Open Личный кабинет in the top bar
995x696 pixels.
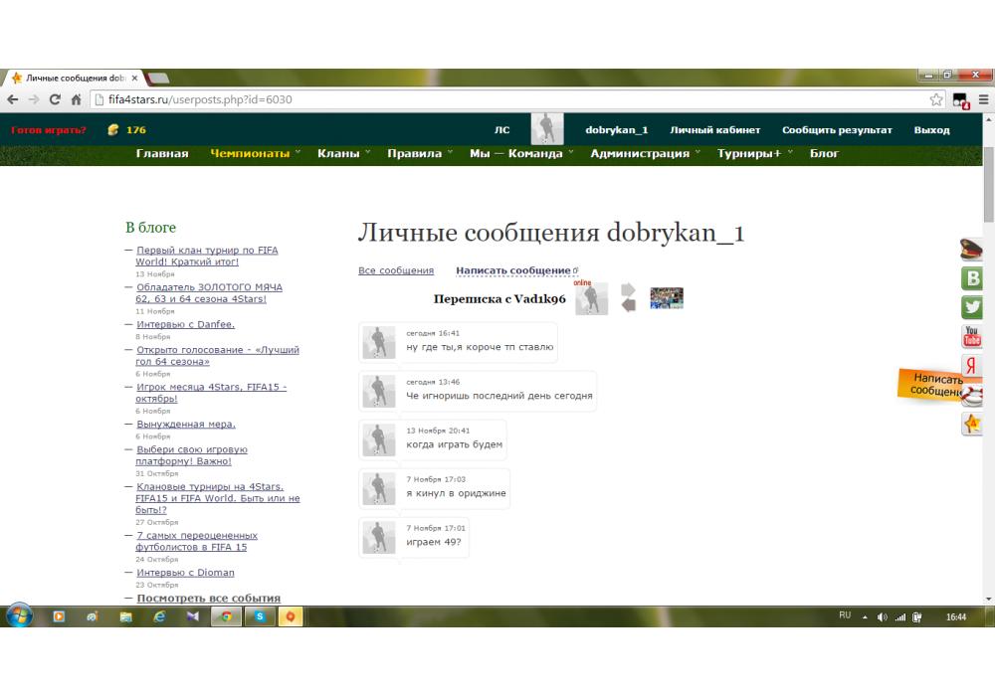coord(714,130)
